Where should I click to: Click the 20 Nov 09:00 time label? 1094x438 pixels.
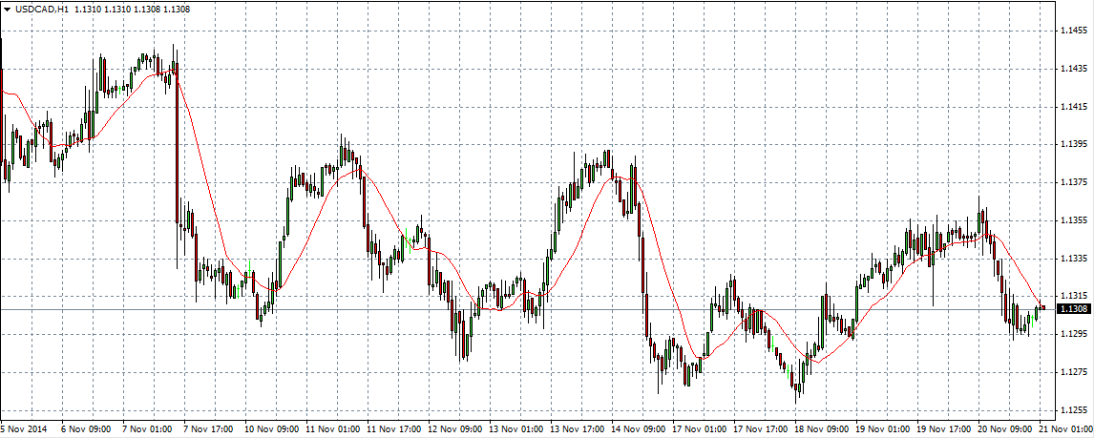[x=1005, y=429]
